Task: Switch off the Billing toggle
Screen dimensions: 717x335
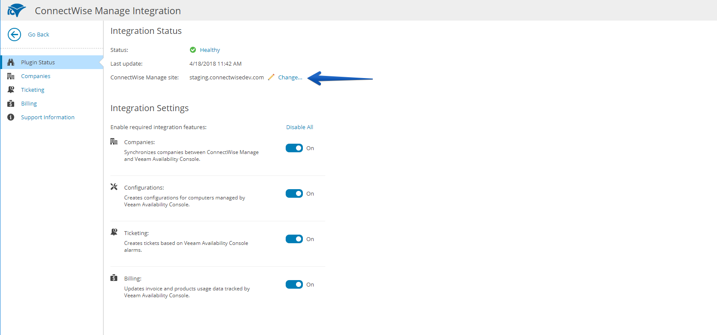Action: (294, 284)
